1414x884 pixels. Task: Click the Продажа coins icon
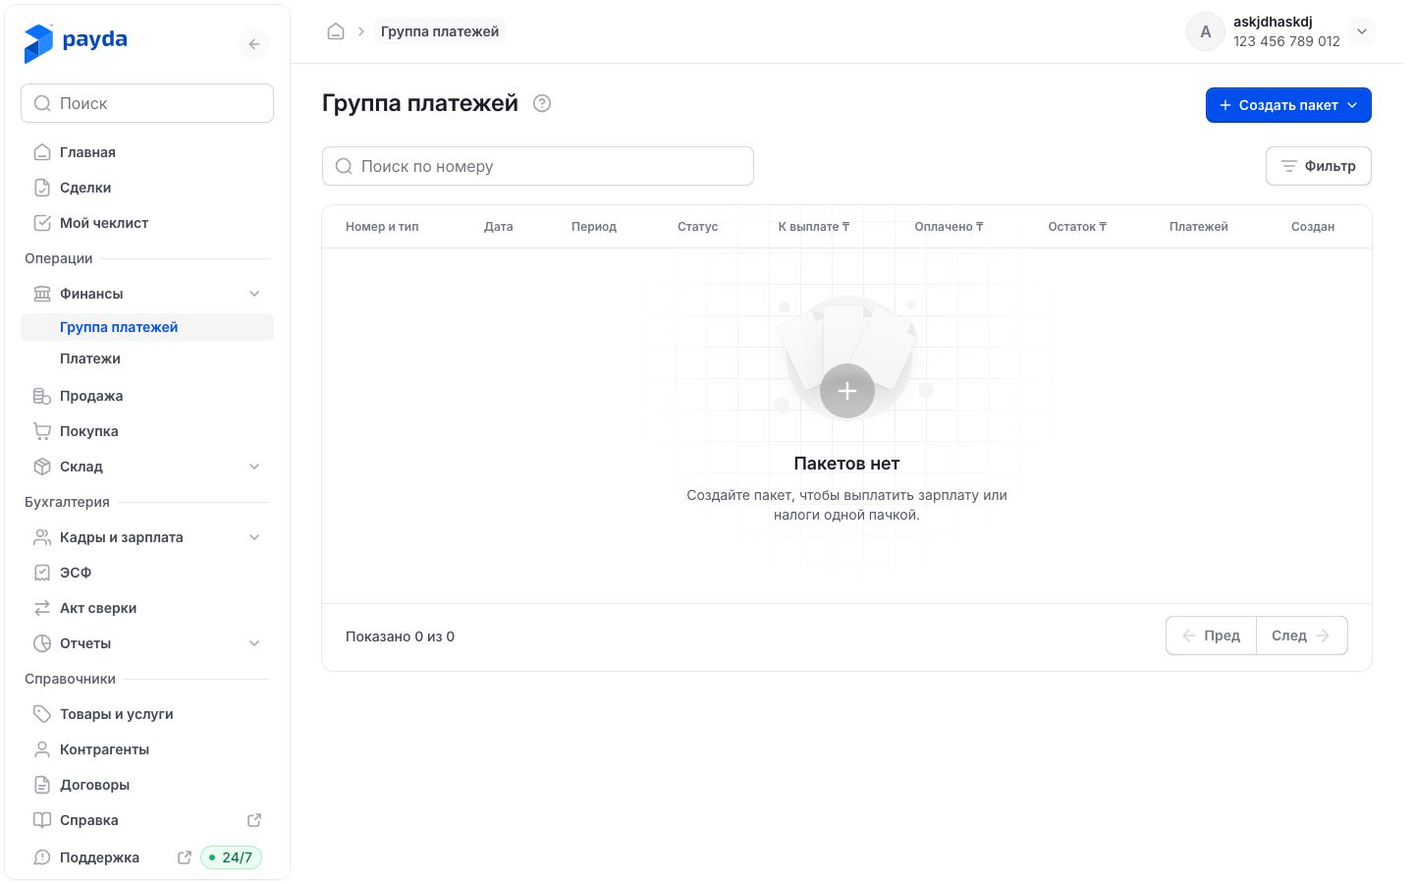[x=42, y=396]
